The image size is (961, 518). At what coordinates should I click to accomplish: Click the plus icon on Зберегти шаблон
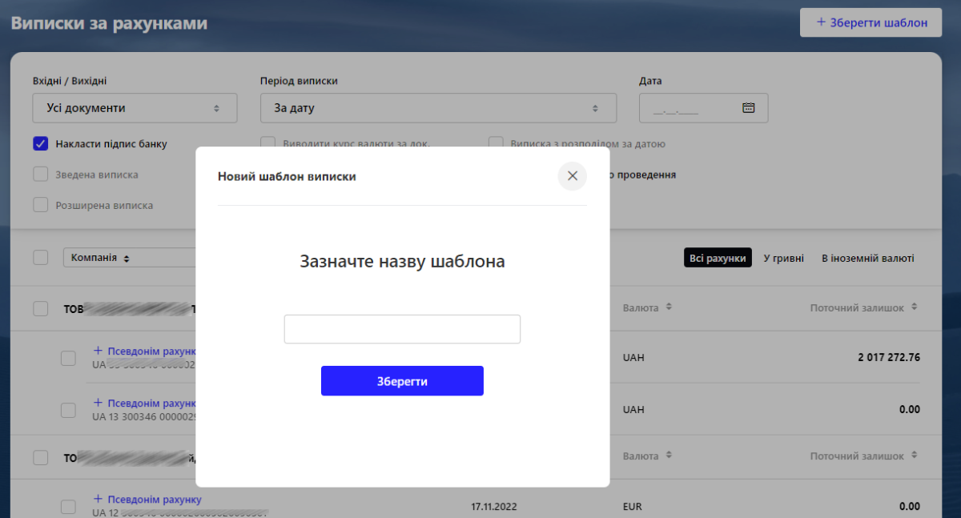click(821, 22)
